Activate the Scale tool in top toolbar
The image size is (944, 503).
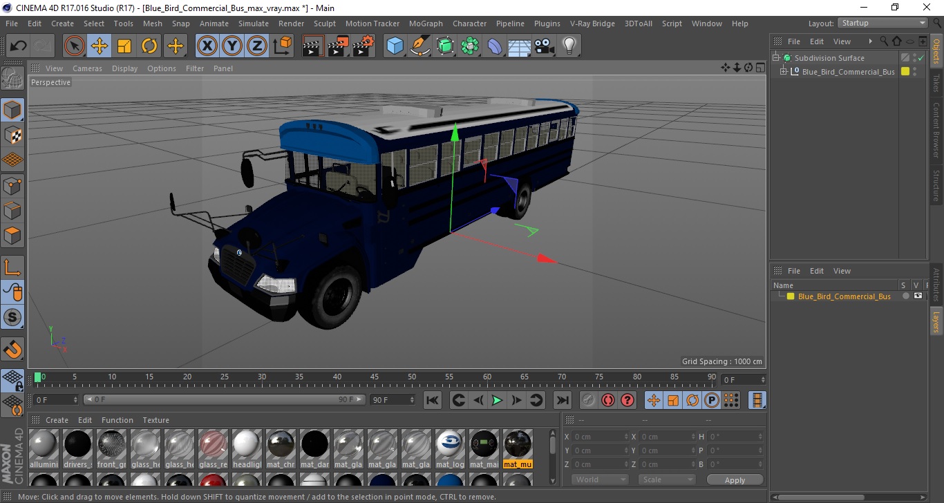coord(124,46)
